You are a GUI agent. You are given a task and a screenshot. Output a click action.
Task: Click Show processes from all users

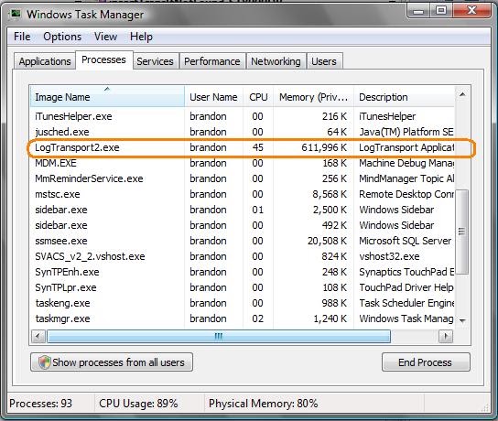pyautogui.click(x=112, y=362)
